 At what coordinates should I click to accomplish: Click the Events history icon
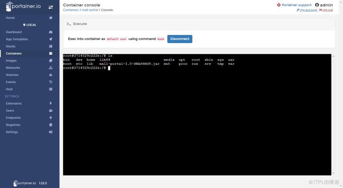tap(51, 82)
